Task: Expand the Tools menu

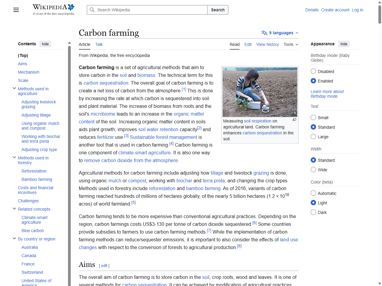Action: [290, 44]
